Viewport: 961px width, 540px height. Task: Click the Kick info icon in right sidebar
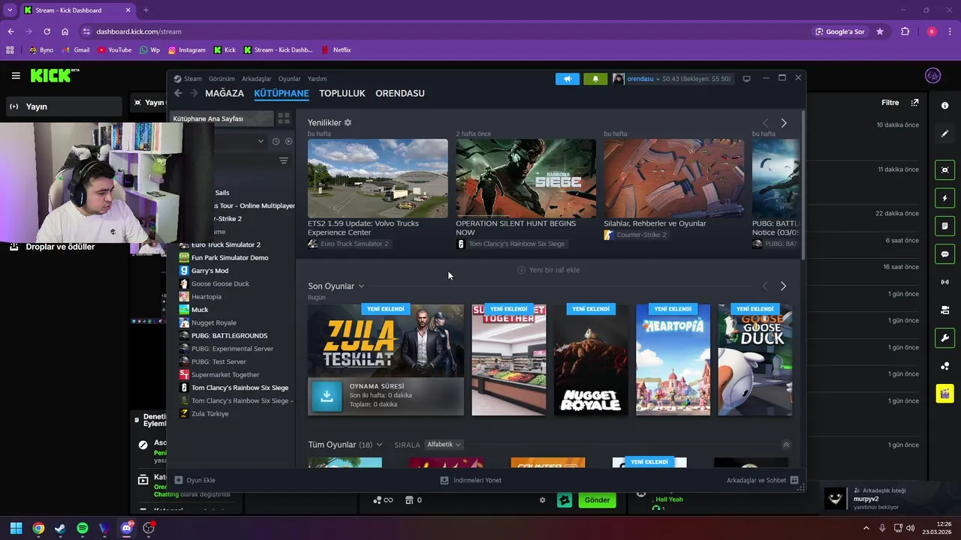(944, 106)
